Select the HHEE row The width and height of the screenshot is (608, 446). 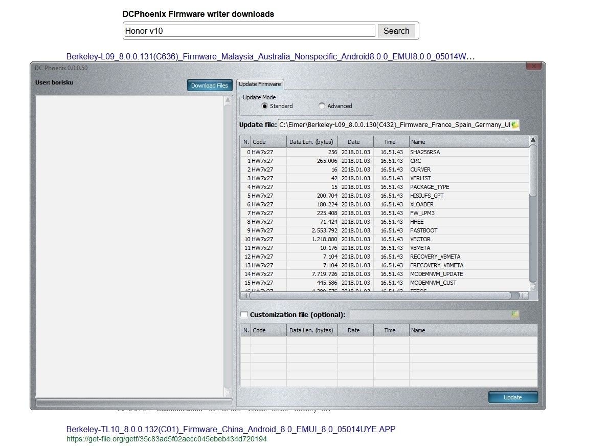(384, 222)
